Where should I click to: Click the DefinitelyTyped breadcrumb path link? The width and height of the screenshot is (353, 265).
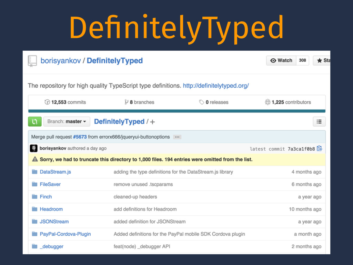[119, 121]
